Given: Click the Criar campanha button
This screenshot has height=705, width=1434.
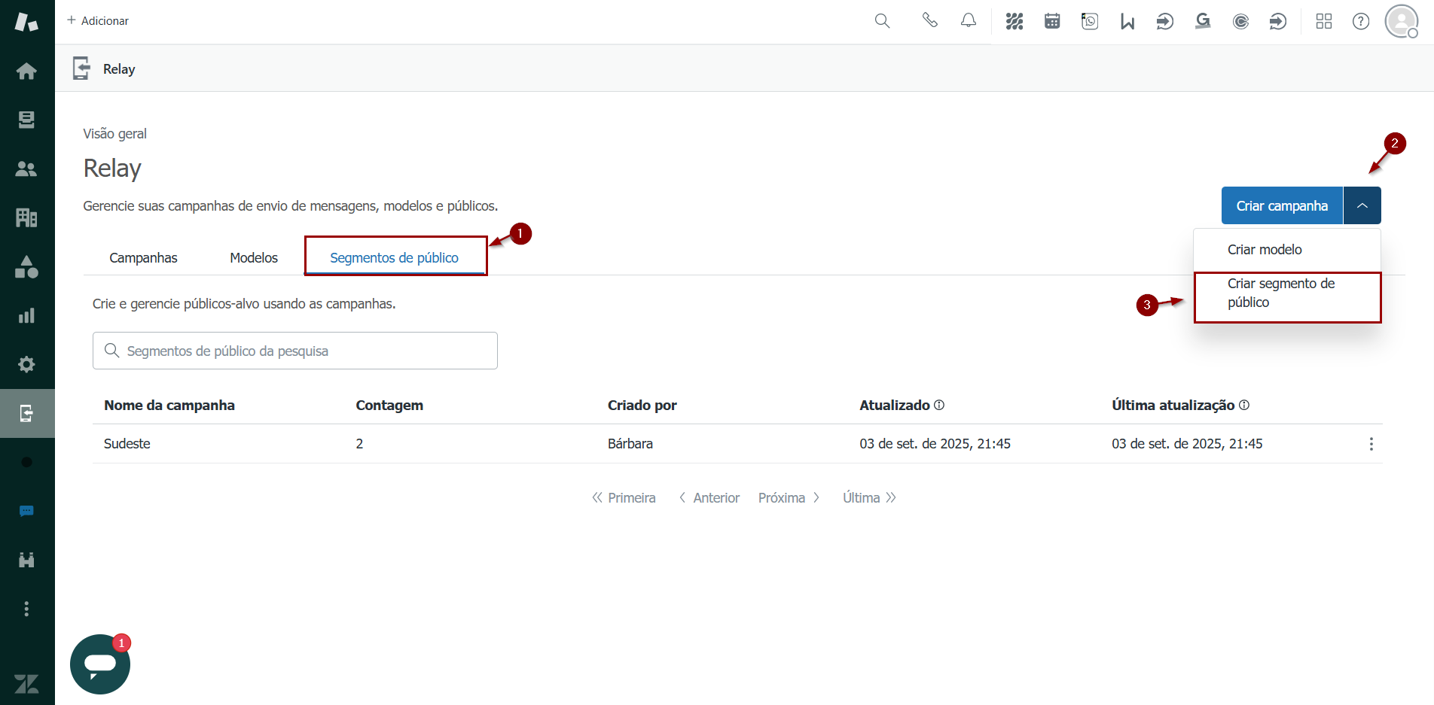Looking at the screenshot, I should (1281, 205).
